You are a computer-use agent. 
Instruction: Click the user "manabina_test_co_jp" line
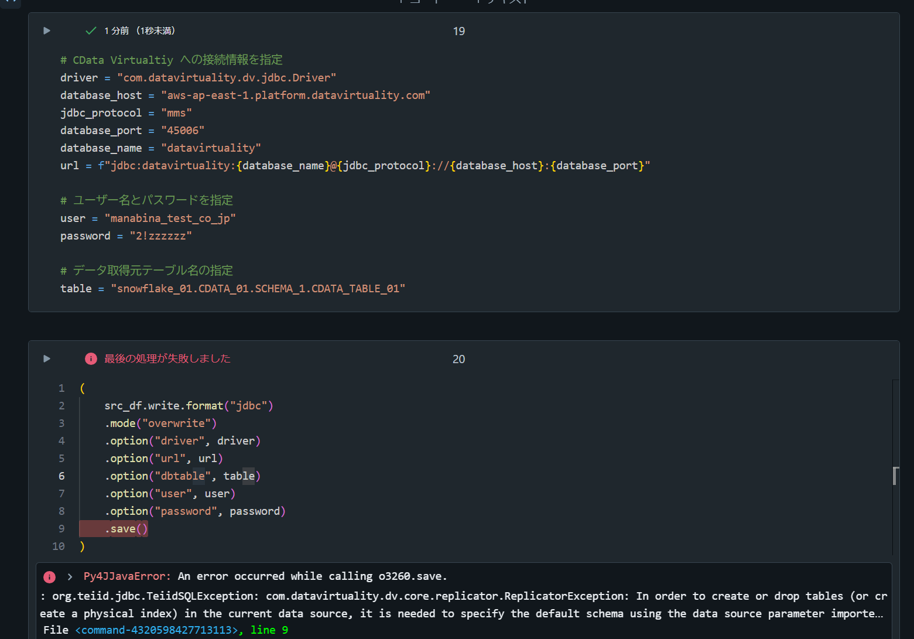(148, 218)
